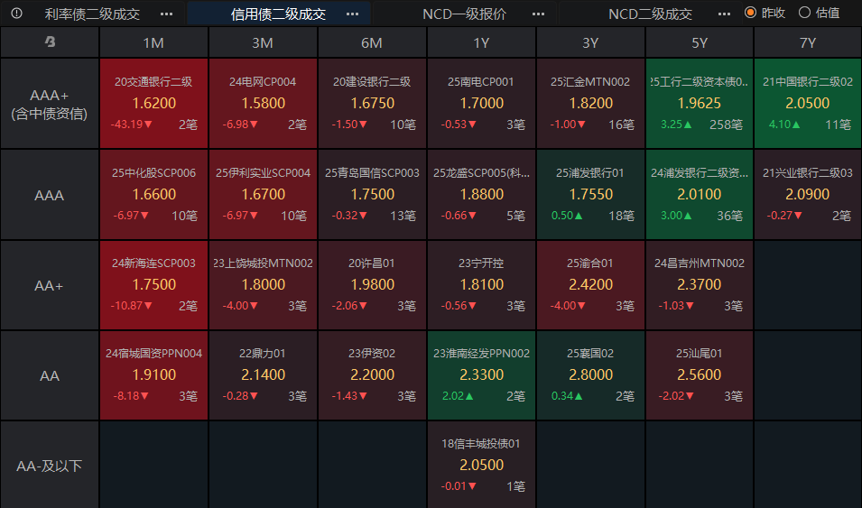Open the 21中国银行二级02 bond cell

(808, 104)
